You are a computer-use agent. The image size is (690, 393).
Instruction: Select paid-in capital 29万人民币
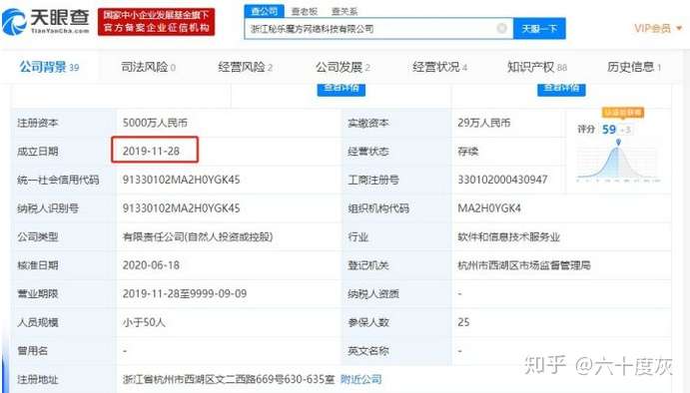tap(484, 123)
